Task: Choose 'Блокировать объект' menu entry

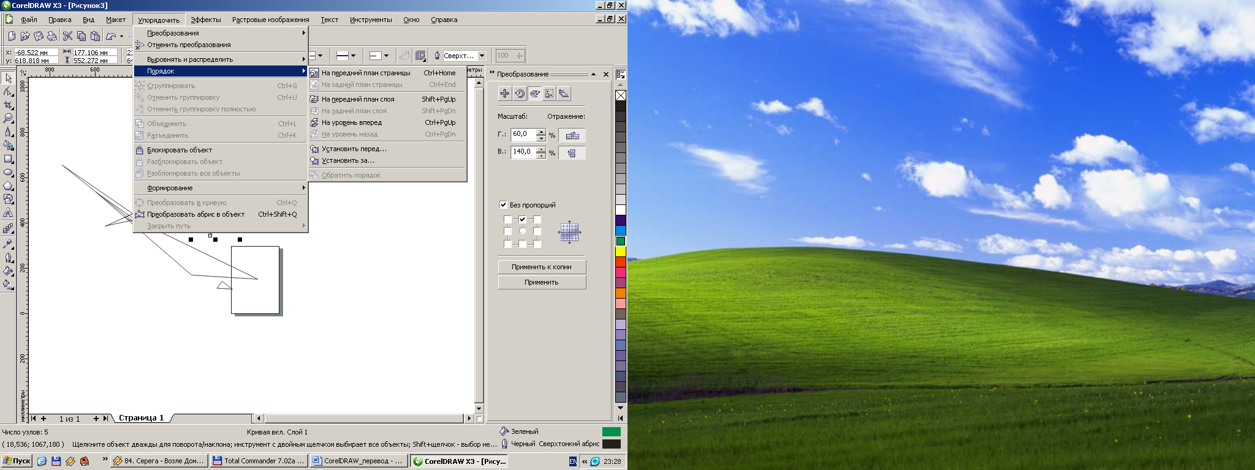Action: (x=221, y=150)
